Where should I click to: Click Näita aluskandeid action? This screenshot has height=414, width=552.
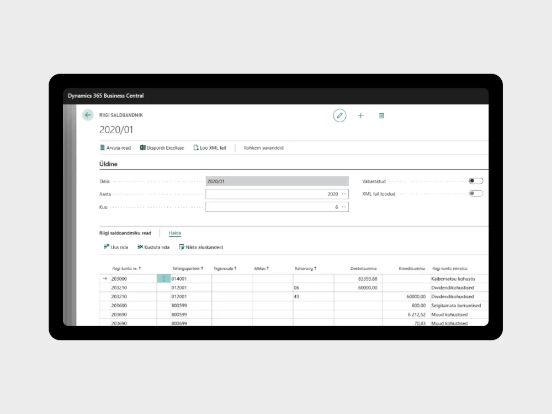coord(201,247)
